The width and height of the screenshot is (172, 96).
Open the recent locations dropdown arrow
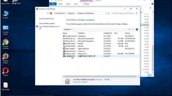coord(45,13)
